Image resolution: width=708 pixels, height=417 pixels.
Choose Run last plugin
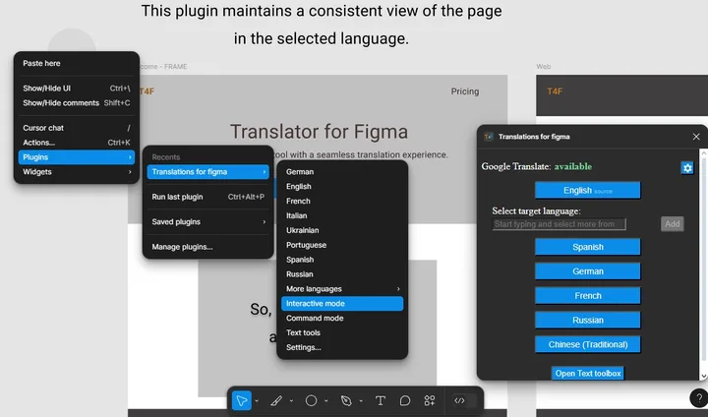pos(207,197)
